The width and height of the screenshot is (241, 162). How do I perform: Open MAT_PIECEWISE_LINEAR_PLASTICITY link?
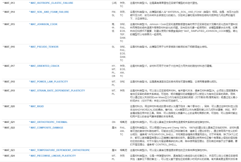52,156
